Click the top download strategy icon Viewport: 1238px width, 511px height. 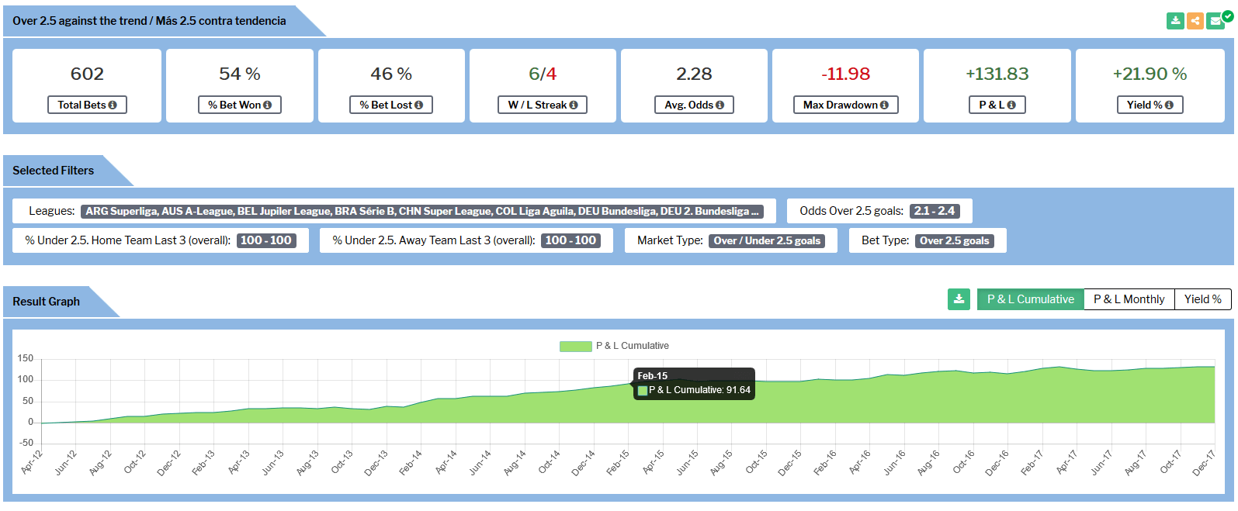(1175, 21)
